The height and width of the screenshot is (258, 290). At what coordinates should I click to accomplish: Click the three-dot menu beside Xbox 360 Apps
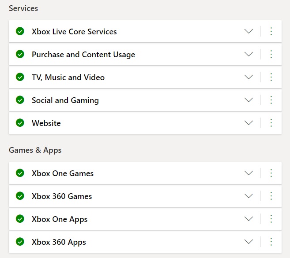point(271,242)
